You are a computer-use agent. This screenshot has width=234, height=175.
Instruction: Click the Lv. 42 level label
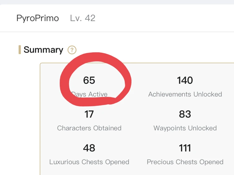click(82, 18)
